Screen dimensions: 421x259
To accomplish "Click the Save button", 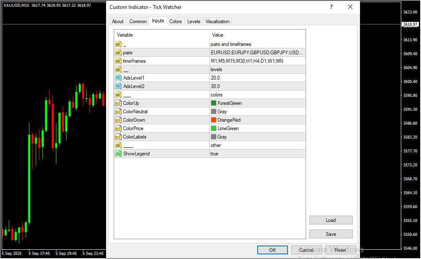I will pos(330,234).
